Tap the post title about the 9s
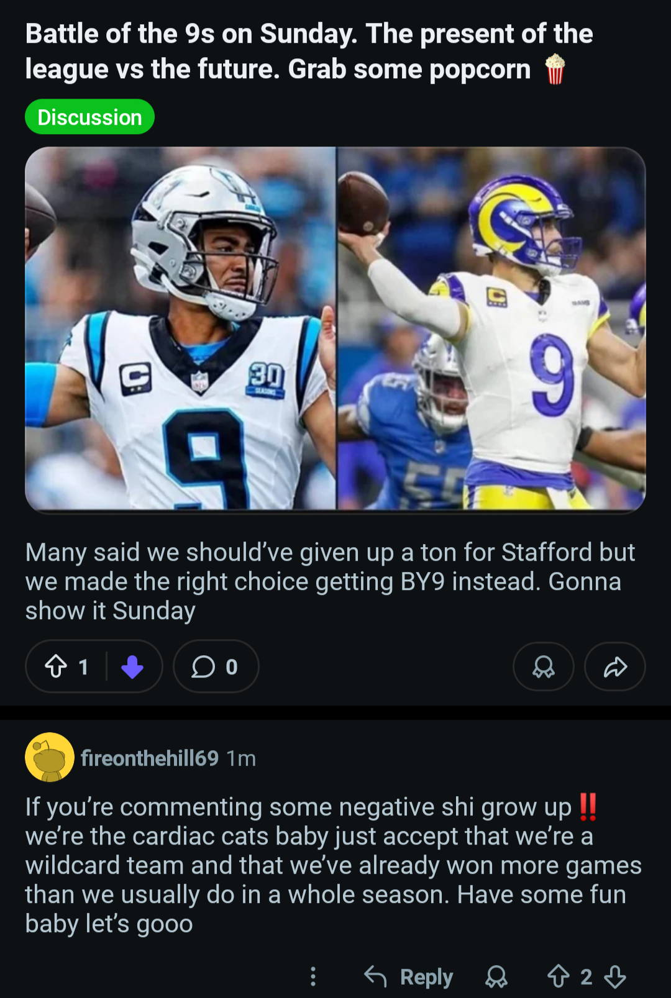 point(309,52)
